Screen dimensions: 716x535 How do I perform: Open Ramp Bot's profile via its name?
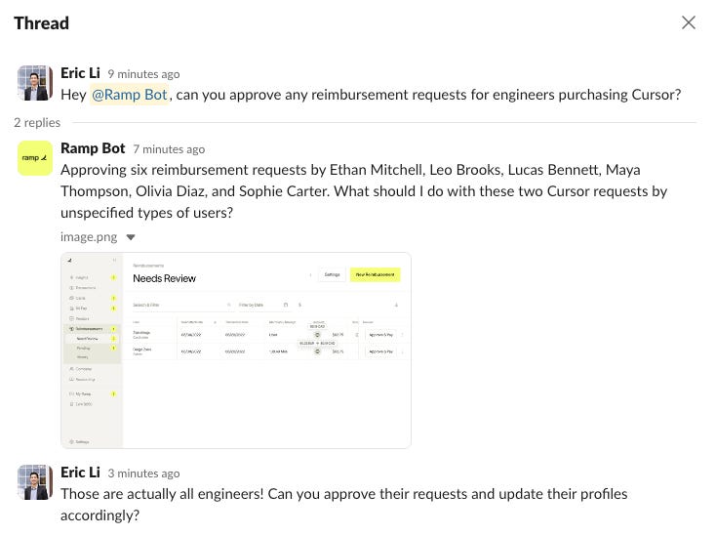pos(93,148)
